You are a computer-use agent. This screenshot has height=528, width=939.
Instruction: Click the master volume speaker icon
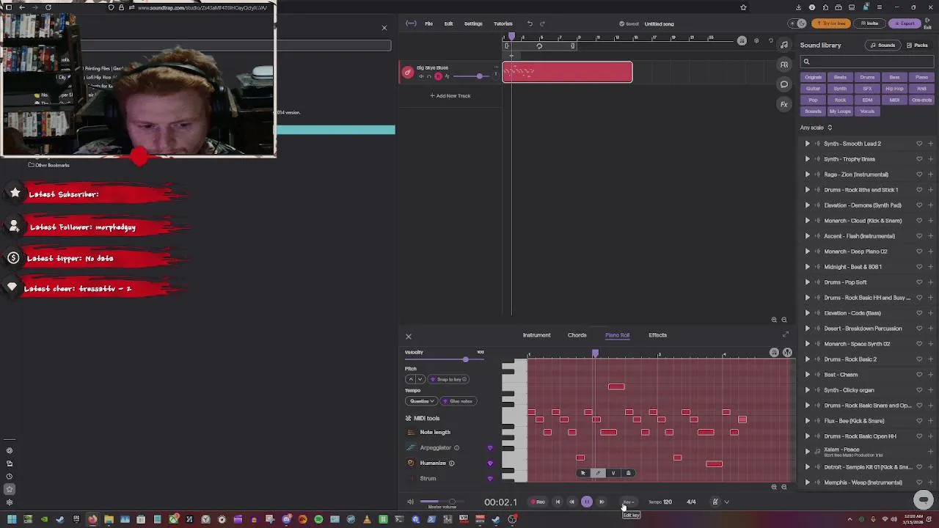(410, 502)
